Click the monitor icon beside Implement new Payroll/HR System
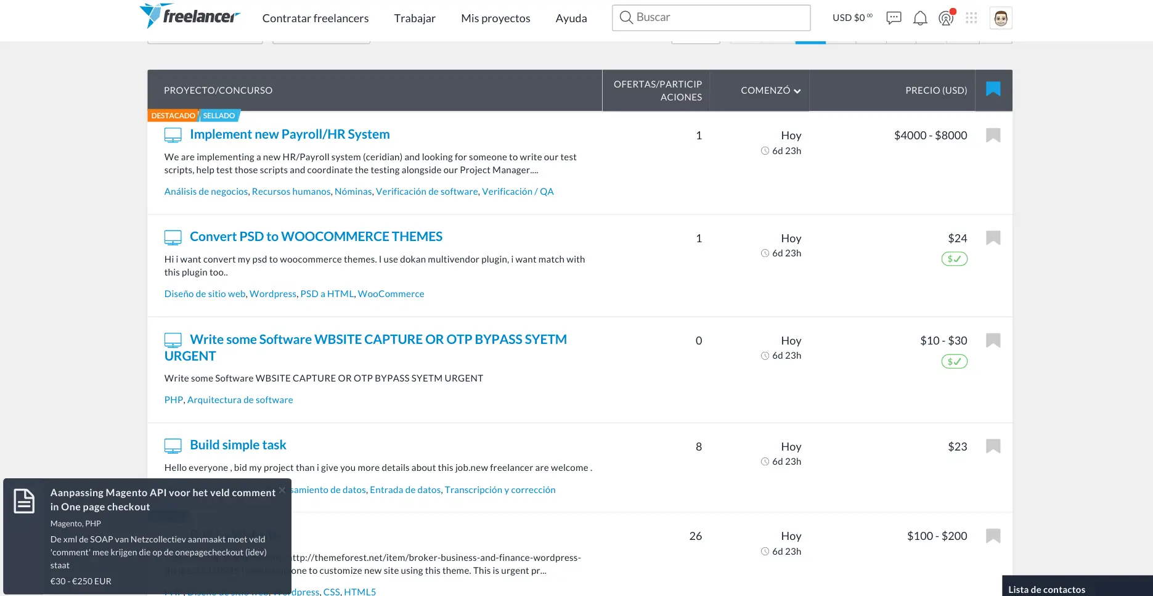This screenshot has width=1153, height=596. coord(173,134)
